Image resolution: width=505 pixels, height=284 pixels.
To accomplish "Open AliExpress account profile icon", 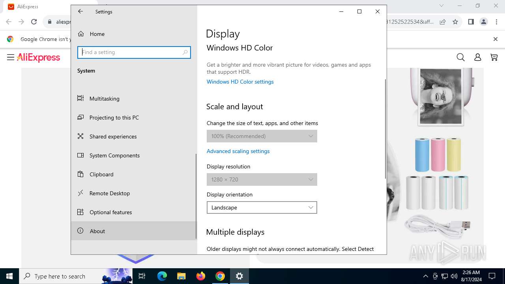I will point(477,58).
